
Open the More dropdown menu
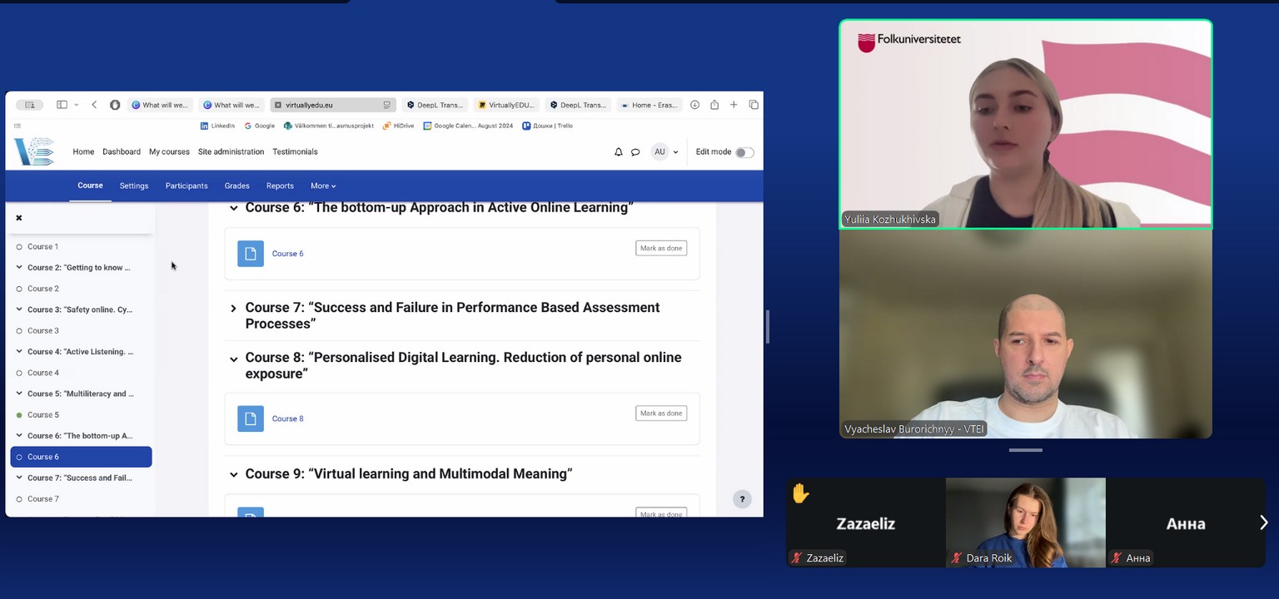click(x=323, y=186)
